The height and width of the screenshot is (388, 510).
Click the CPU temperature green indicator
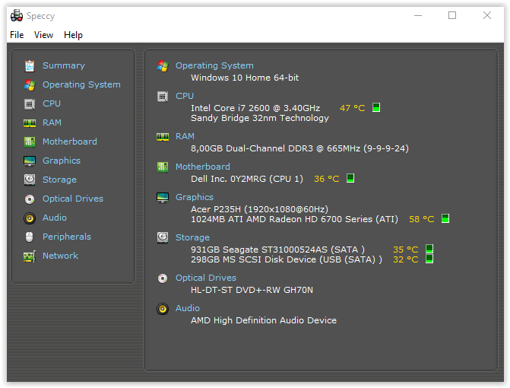[x=376, y=108]
